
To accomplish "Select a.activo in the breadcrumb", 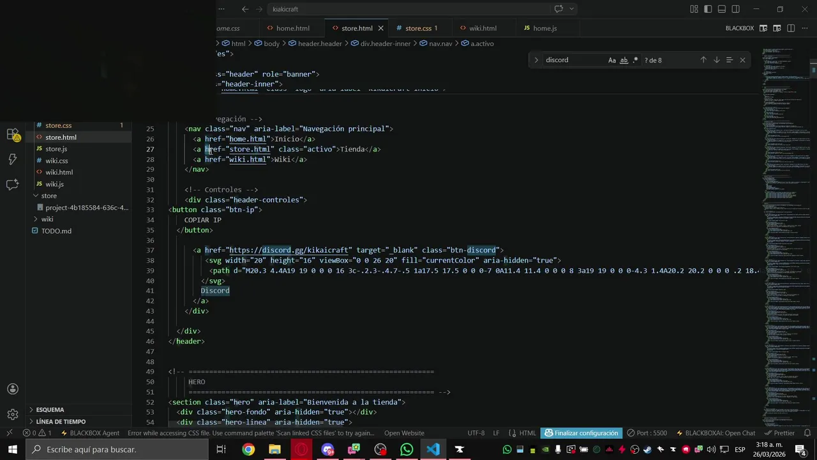I will pos(482,43).
